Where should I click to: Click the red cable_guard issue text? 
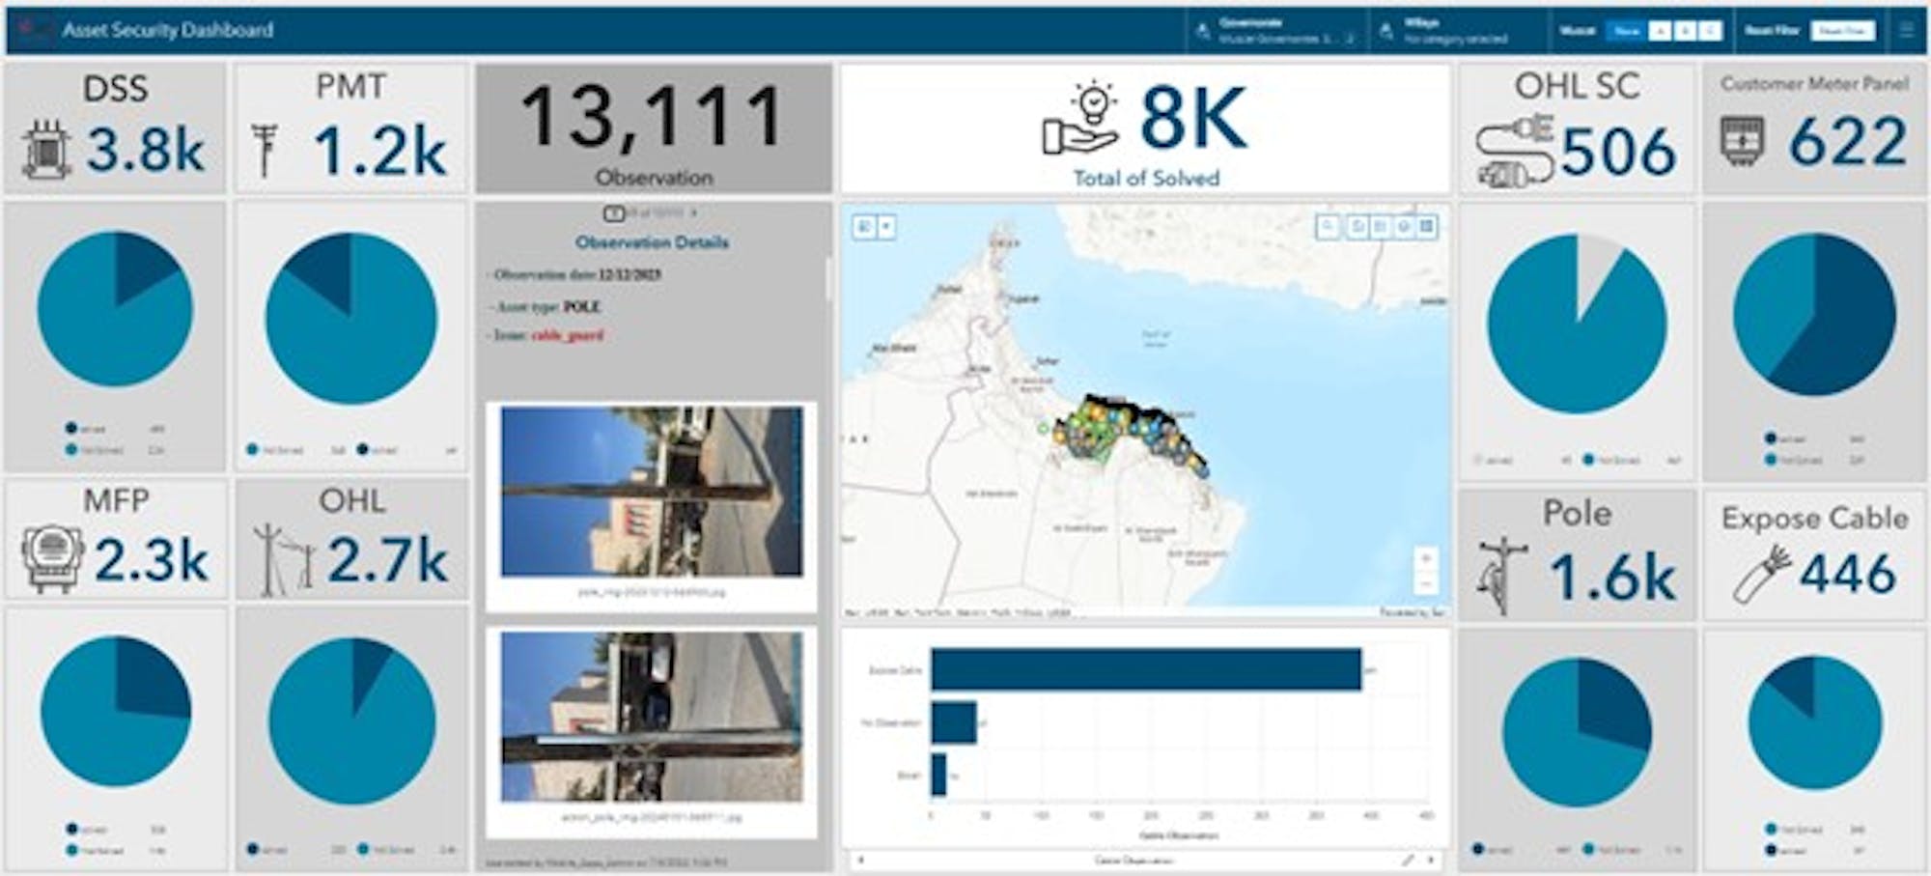coord(568,335)
